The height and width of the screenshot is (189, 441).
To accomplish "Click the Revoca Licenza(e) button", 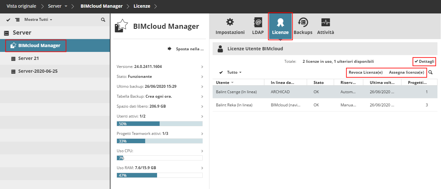I will point(366,72).
